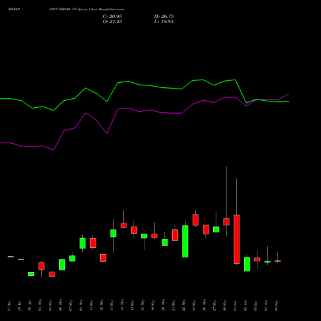The width and height of the screenshot is (321, 321).
Task: Select the '30 Apr' date axis label
Action: click(30, 306)
